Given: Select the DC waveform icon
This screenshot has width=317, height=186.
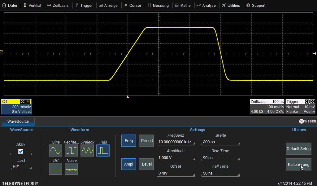Looking at the screenshot, I should click(x=55, y=169).
